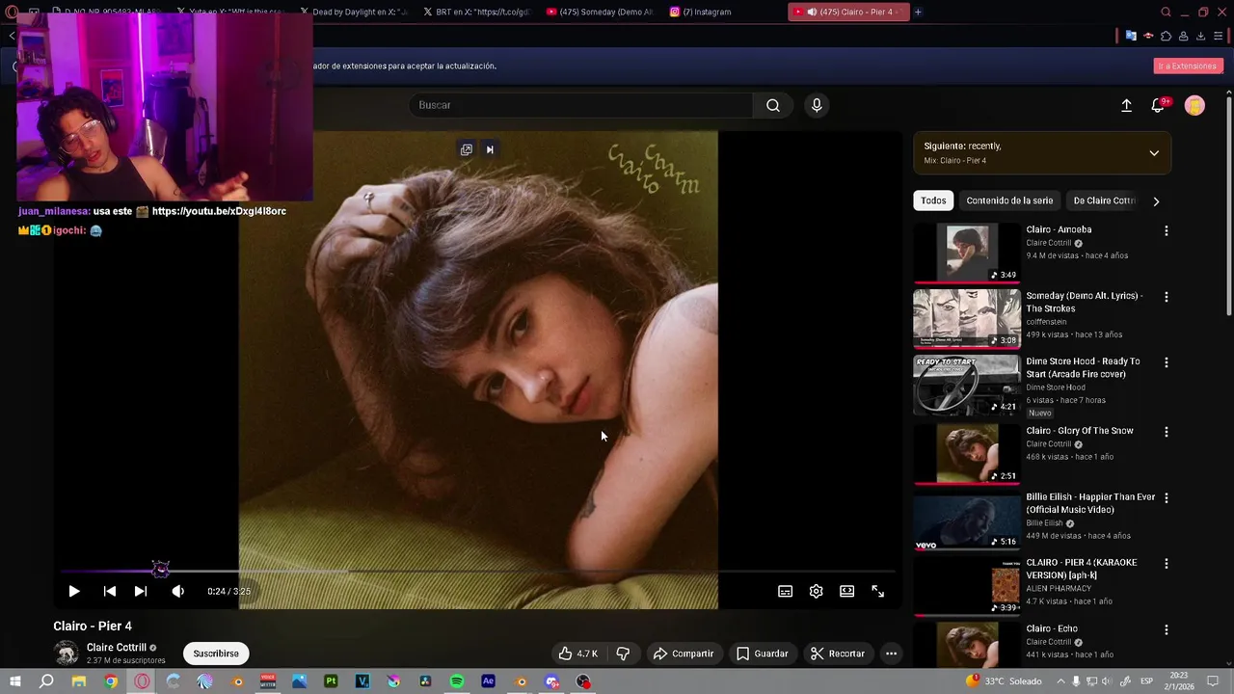Viewport: 1234px width, 694px height.
Task: Open options for Glory Of The Snow
Action: coord(1166,432)
